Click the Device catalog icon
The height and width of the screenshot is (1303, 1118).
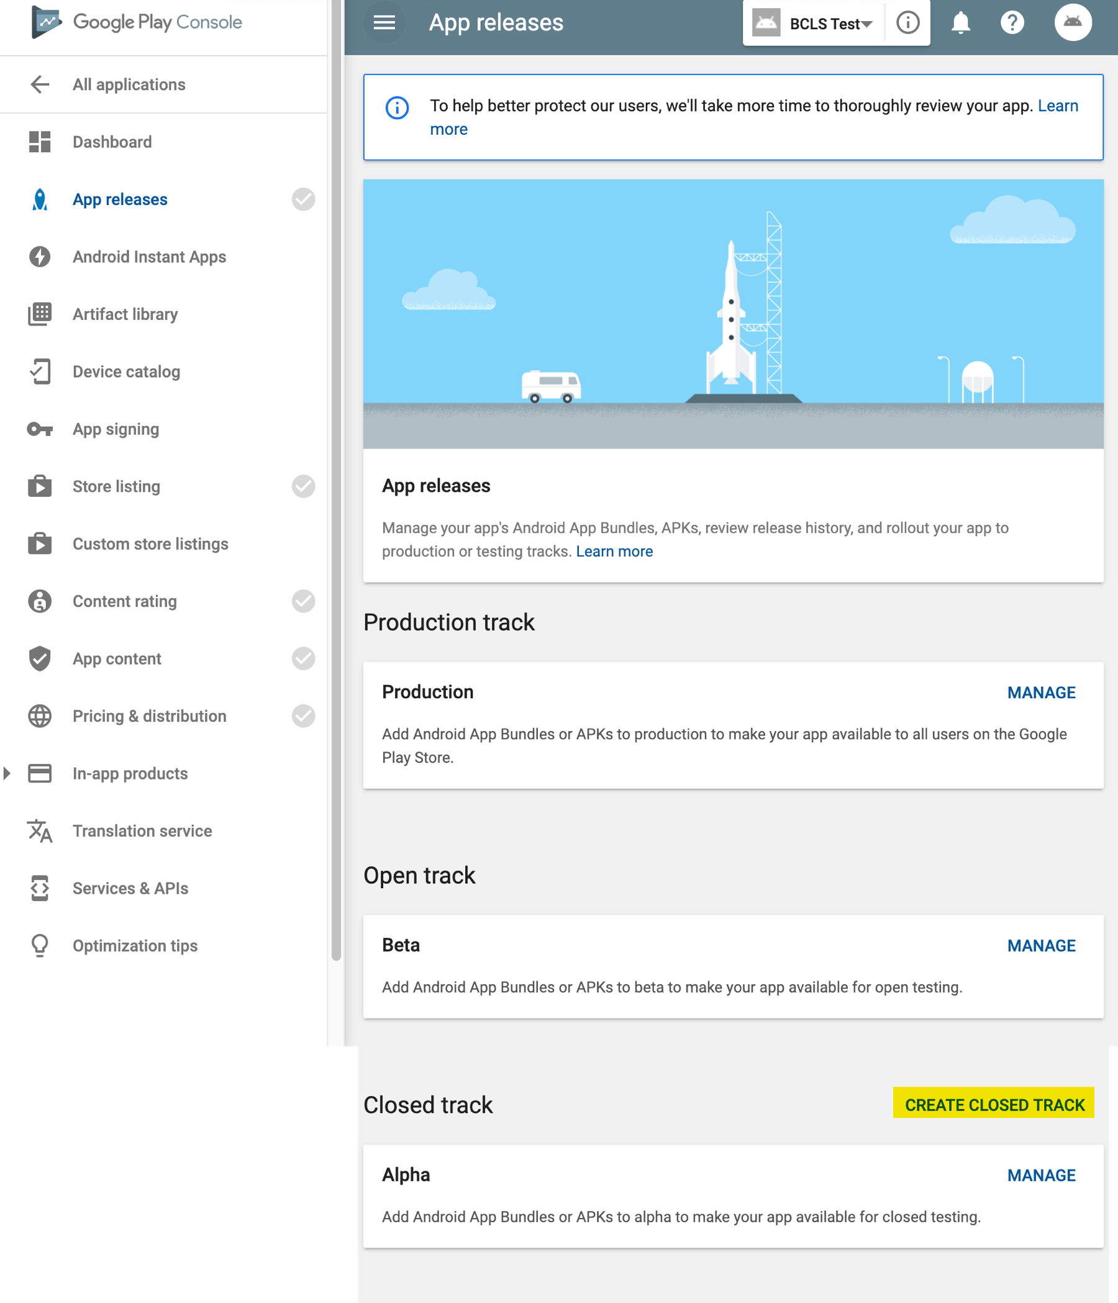tap(40, 371)
